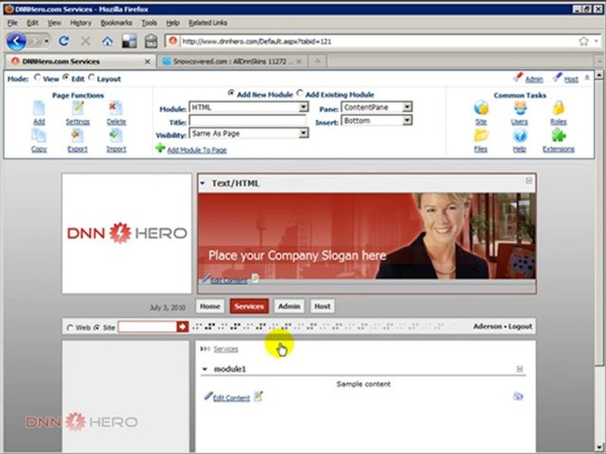Click the Add page icon

39,108
